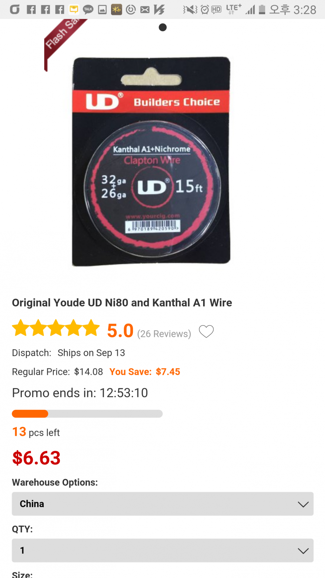325x578 pixels.
Task: Tap the vibrate mute status icon
Action: [x=190, y=10]
